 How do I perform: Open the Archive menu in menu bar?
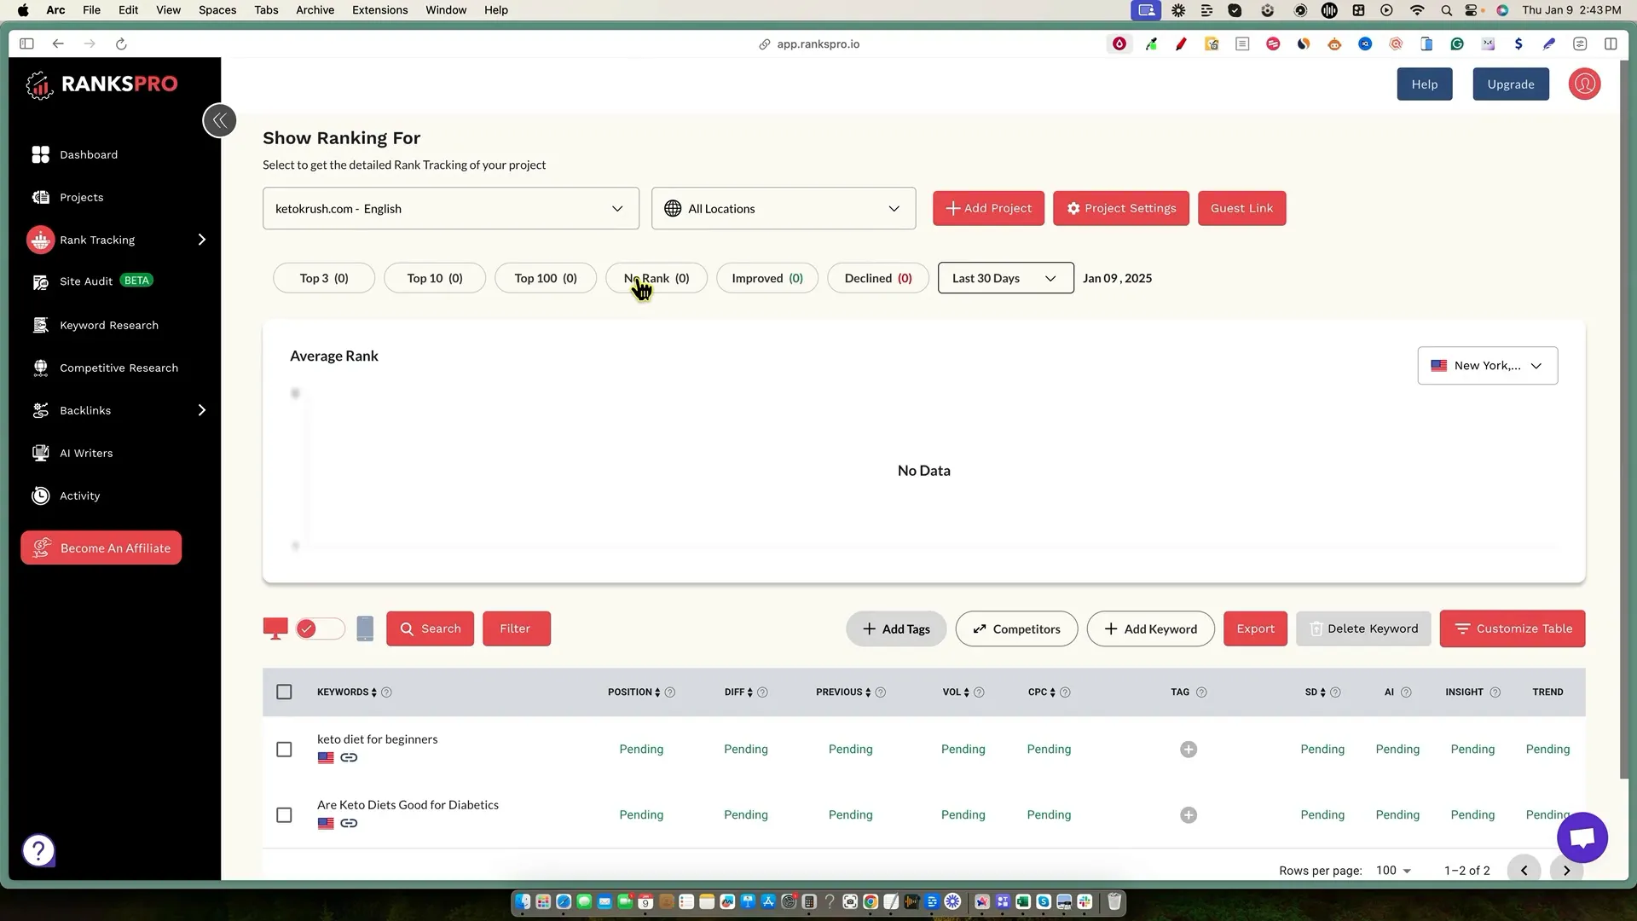(x=315, y=10)
